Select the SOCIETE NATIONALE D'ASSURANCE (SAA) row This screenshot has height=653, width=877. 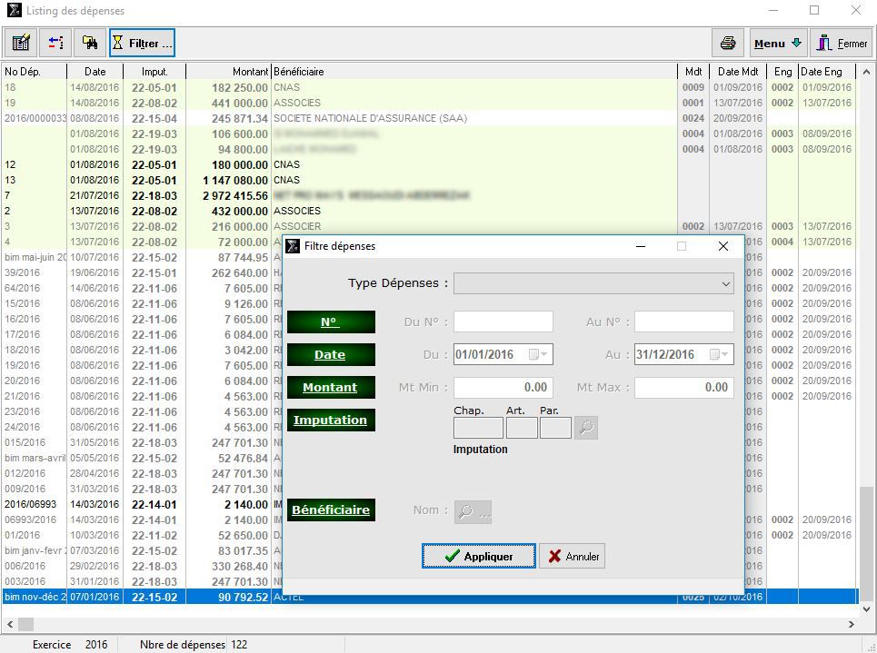[430, 119]
